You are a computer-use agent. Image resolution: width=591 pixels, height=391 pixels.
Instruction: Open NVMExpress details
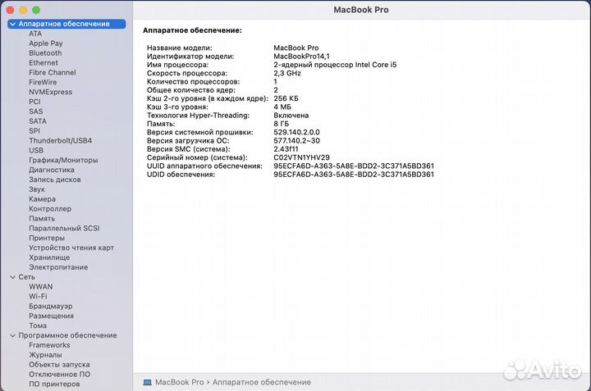pos(51,92)
